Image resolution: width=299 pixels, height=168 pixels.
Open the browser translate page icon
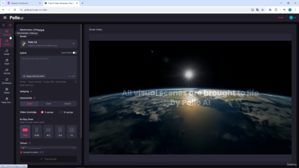click(x=257, y=10)
